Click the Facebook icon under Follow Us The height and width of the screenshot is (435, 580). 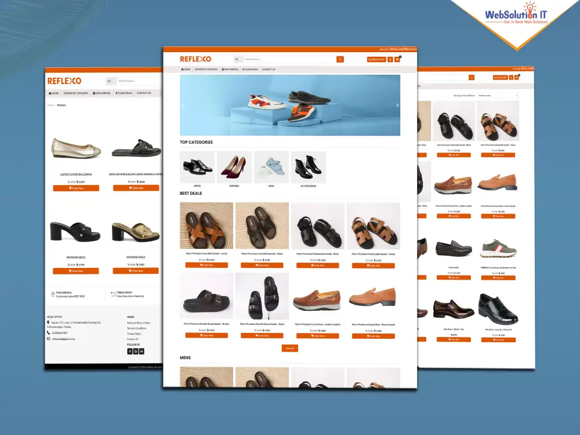click(130, 351)
